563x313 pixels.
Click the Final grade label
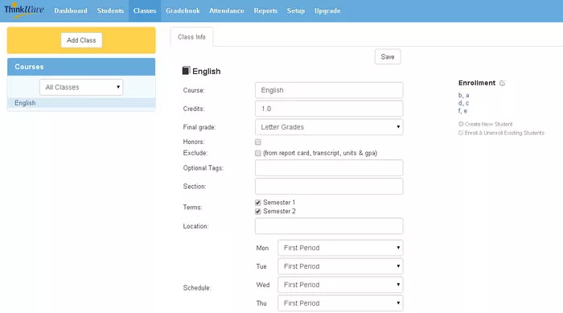coord(199,127)
